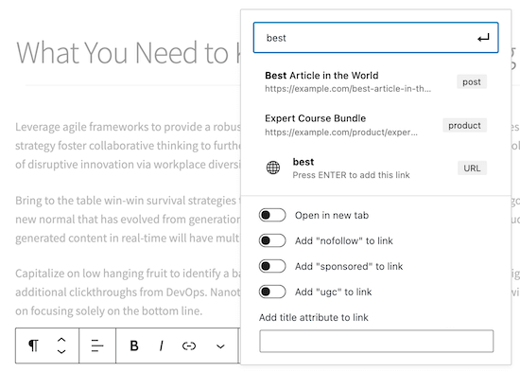
Task: Click the Add title attribute to link label
Action: coord(313,317)
